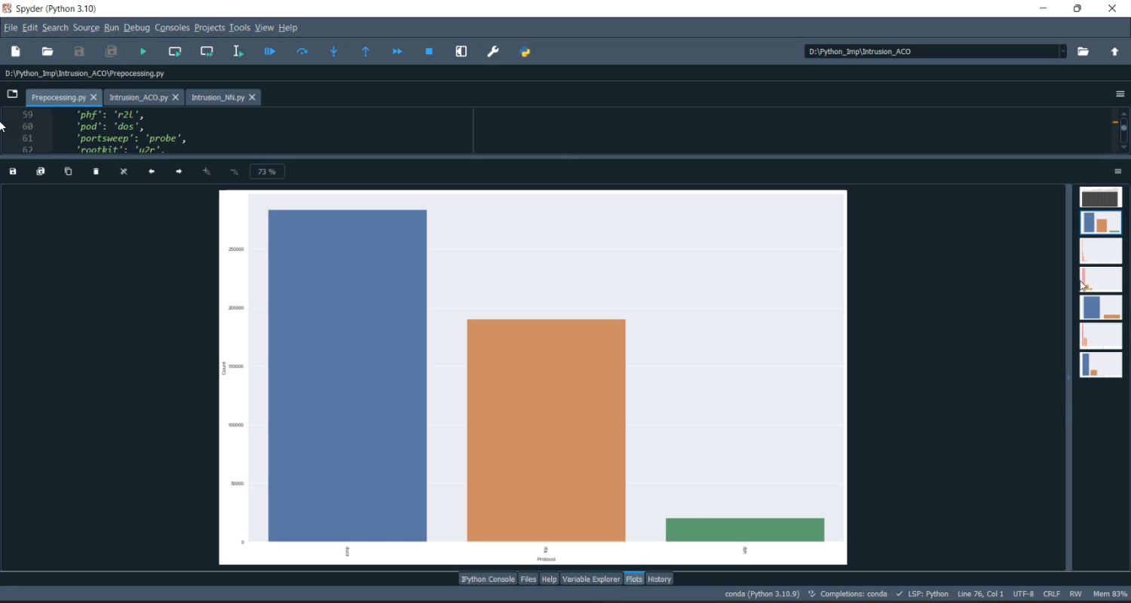Click the Run current cell icon

[x=175, y=52]
